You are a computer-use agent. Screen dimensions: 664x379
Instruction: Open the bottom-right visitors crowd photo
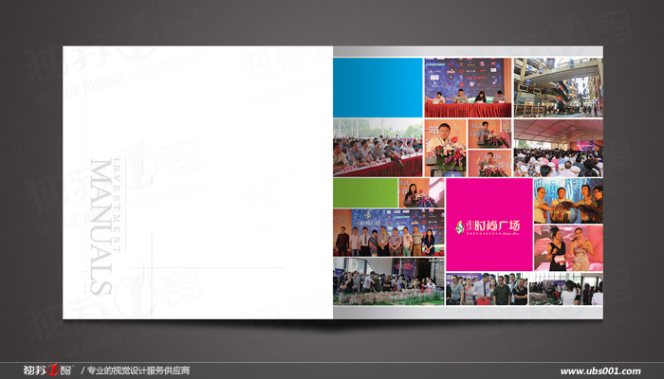click(566, 289)
